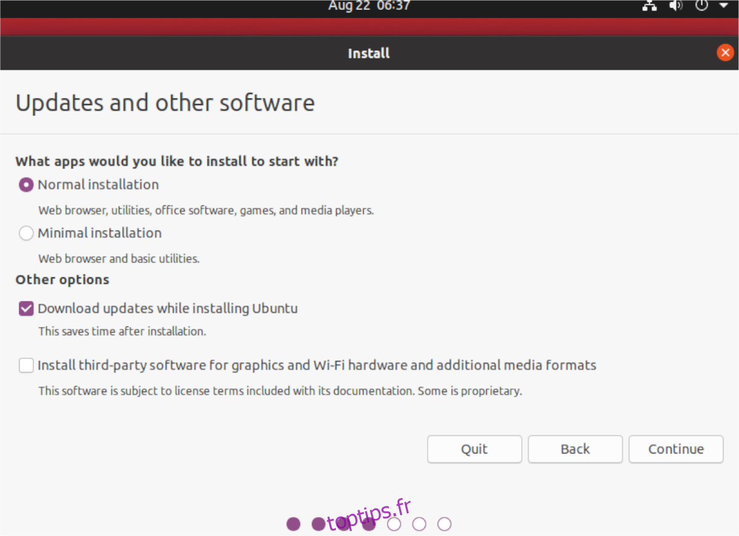This screenshot has height=536, width=739.
Task: Click Continue to proceed with installation
Action: pos(676,449)
